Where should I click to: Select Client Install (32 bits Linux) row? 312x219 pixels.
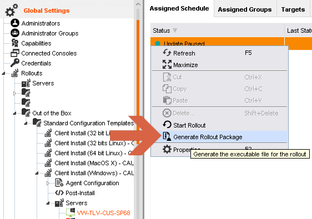94,143
